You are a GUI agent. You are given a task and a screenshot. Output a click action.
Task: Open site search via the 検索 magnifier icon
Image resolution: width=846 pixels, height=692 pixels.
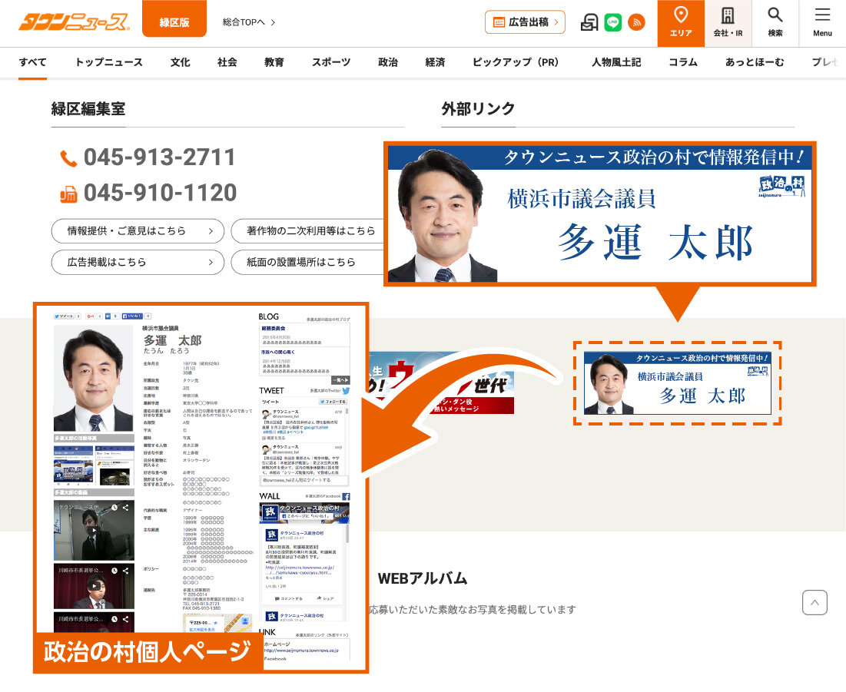pyautogui.click(x=774, y=23)
